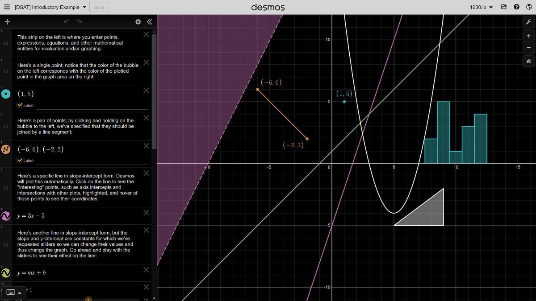Delete the y=mx+b expression with its X
This screenshot has width=536, height=301.
coord(146,269)
